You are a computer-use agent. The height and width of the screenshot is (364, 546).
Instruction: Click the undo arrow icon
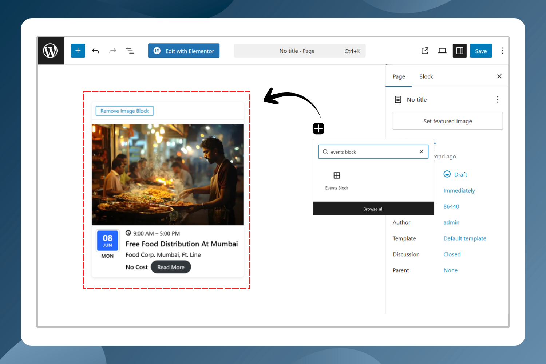coord(95,51)
